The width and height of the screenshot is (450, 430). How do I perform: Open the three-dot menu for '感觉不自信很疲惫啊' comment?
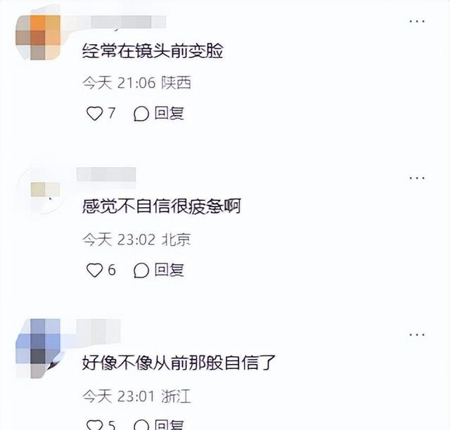[x=417, y=178]
